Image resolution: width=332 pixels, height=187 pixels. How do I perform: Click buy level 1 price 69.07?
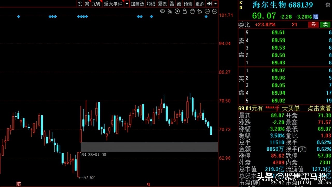click(x=278, y=70)
